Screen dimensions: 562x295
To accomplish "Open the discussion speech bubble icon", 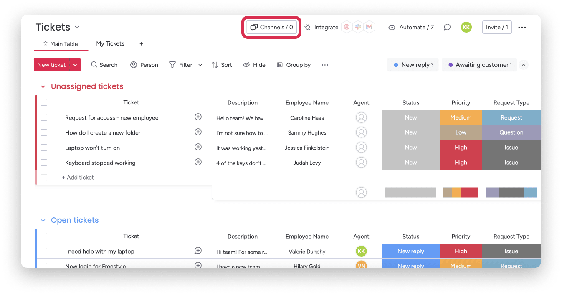I will tap(447, 27).
